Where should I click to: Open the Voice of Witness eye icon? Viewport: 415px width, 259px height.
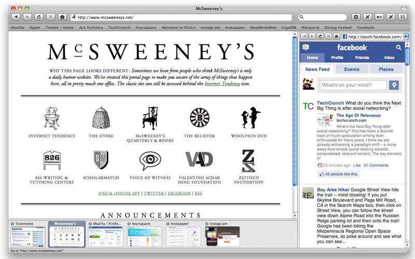pyautogui.click(x=150, y=160)
